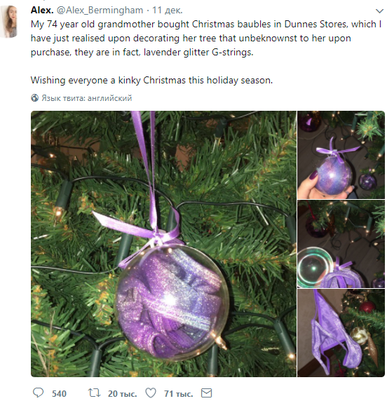This screenshot has width=387, height=401.
Task: Click the 20 тыс. retweet count
Action: click(x=122, y=393)
